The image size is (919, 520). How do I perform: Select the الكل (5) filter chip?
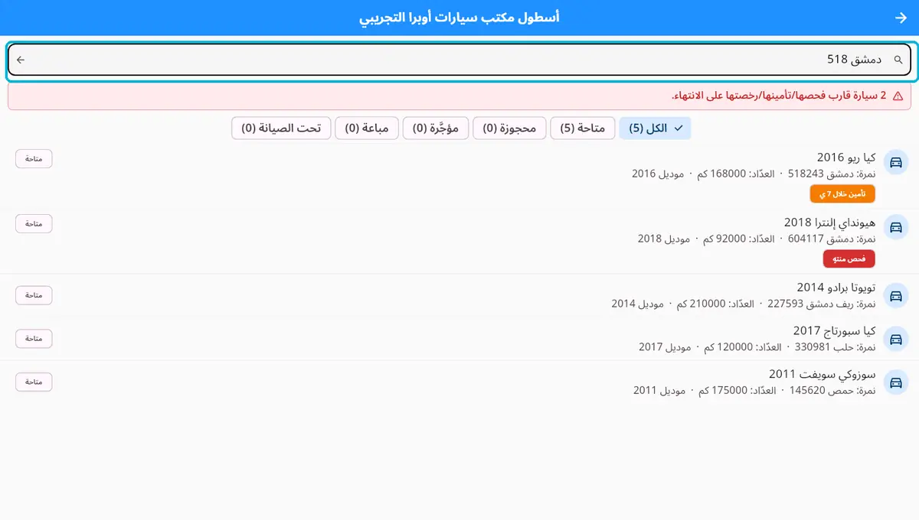tap(655, 128)
